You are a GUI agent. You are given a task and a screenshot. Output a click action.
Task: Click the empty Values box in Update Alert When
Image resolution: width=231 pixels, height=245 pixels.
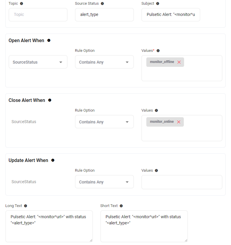pos(182,182)
